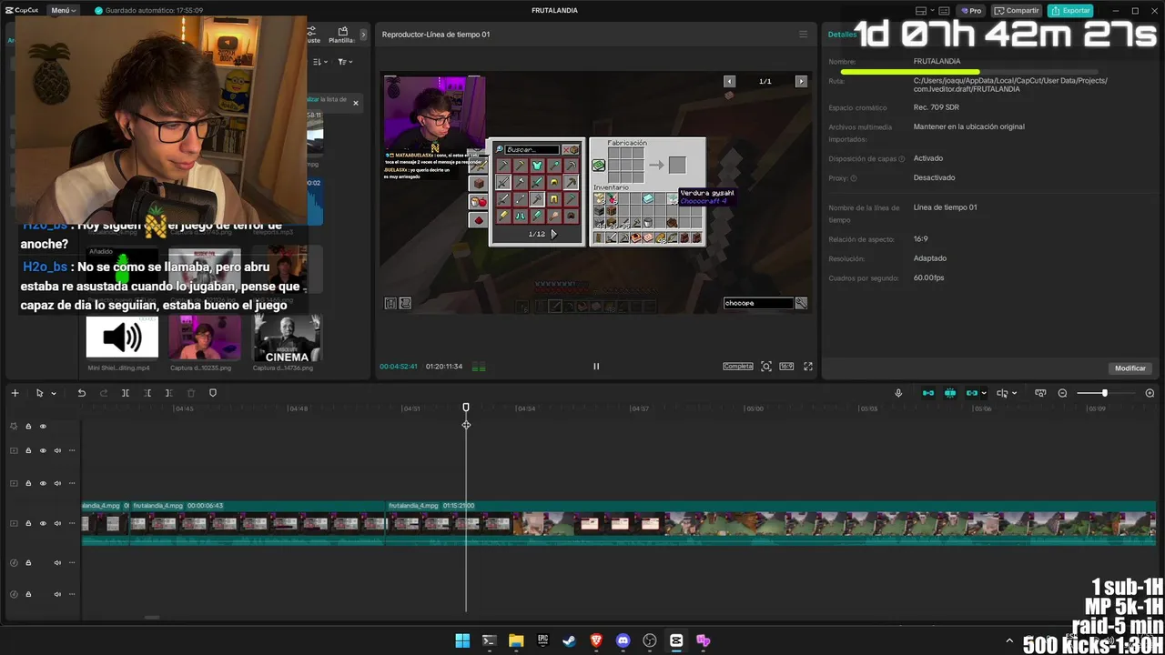1165x655 pixels.
Task: Mute the second video track
Action: pyautogui.click(x=57, y=483)
